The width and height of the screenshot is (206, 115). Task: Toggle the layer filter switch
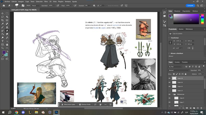(x=203, y=66)
